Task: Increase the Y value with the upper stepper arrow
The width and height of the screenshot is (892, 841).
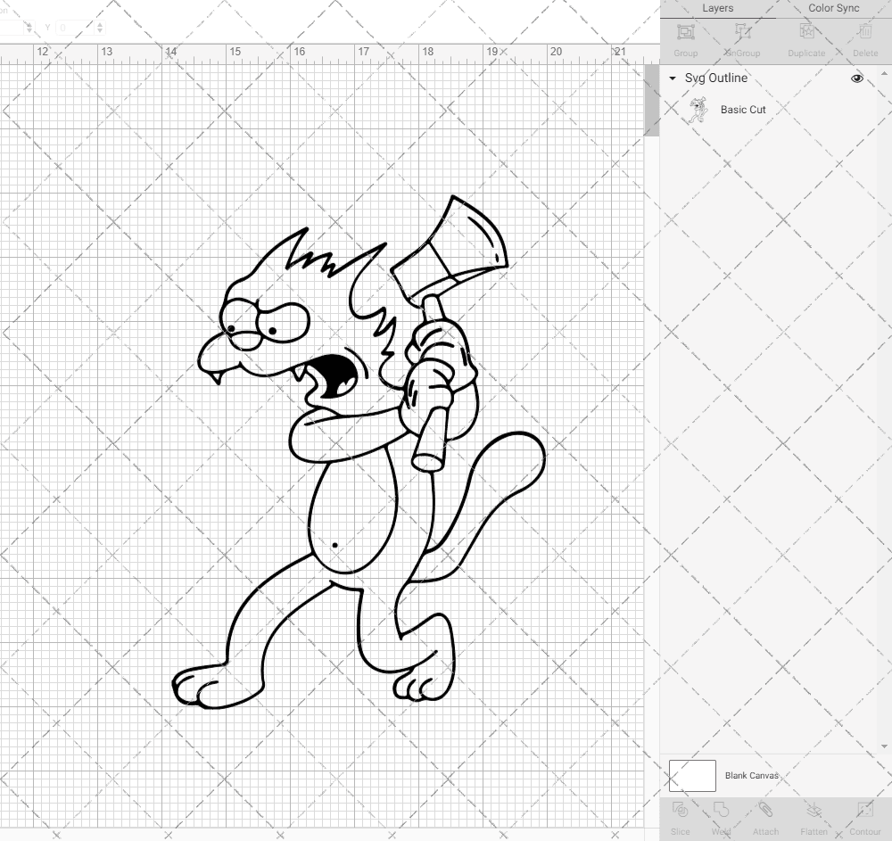Action: [101, 22]
